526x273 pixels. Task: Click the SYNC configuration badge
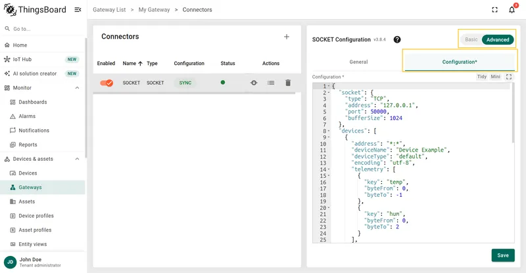[185, 83]
